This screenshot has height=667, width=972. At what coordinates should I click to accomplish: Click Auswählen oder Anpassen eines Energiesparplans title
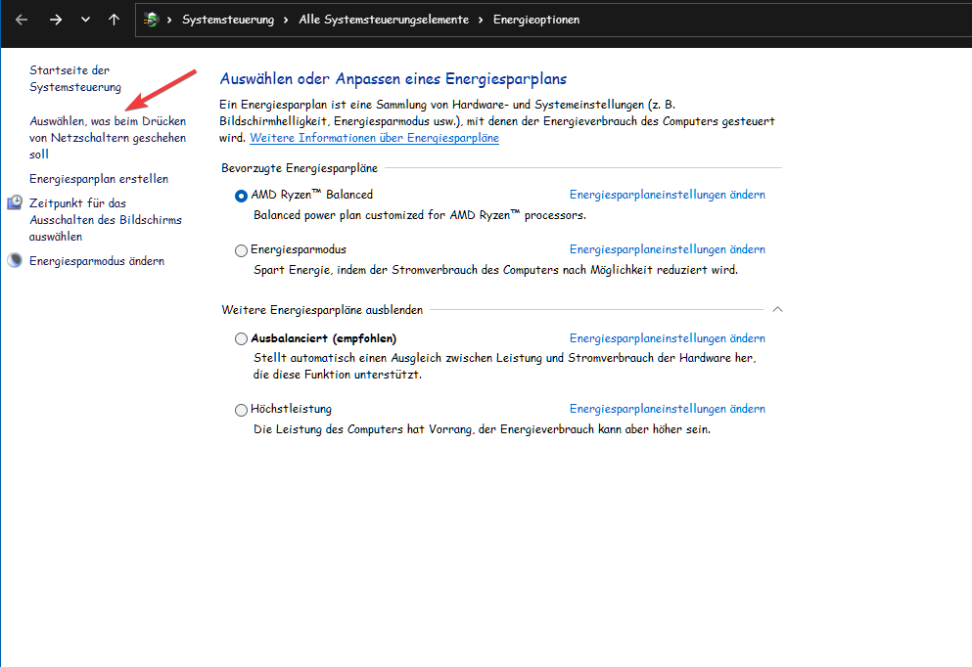[393, 79]
